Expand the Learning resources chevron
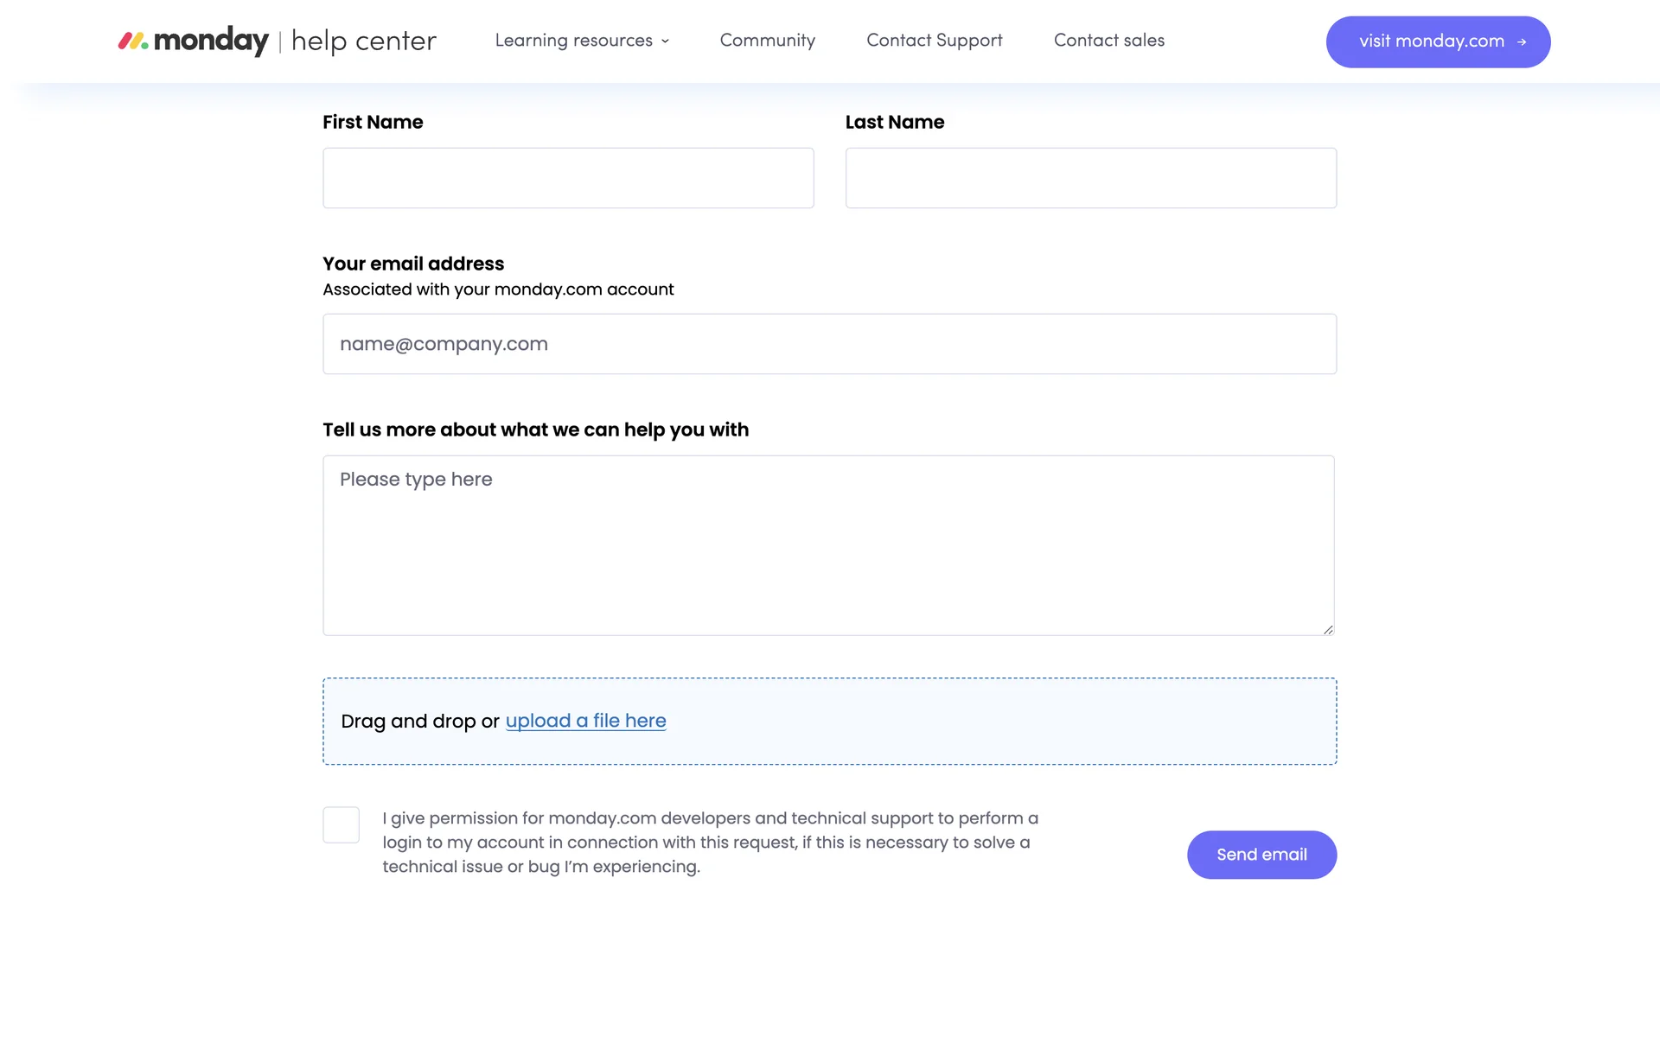Screen dimensions: 1660x1037 click(665, 41)
